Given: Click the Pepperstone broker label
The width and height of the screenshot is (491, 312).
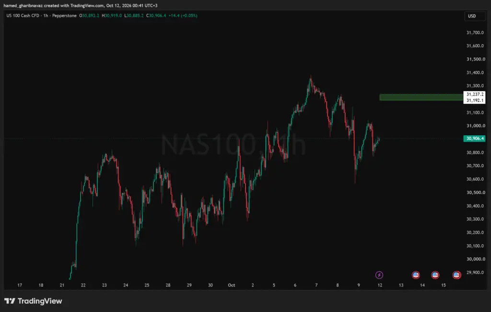Looking at the screenshot, I should [x=64, y=15].
